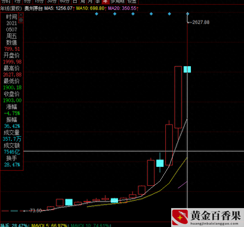The width and height of the screenshot is (244, 227).
Task: Click the 涨幅 value -4.75%
Action: tap(12, 113)
